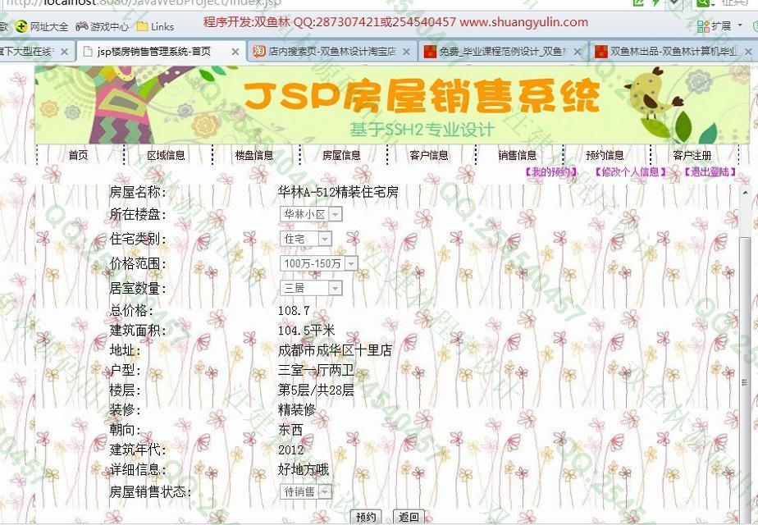
Task: Click the 扩展 extensions grid icon
Action: (703, 26)
